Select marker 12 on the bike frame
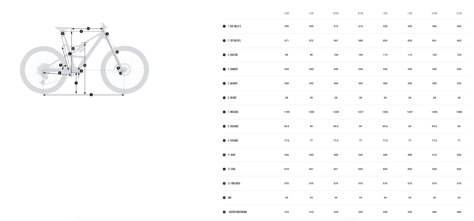474x221 pixels. (x=73, y=48)
